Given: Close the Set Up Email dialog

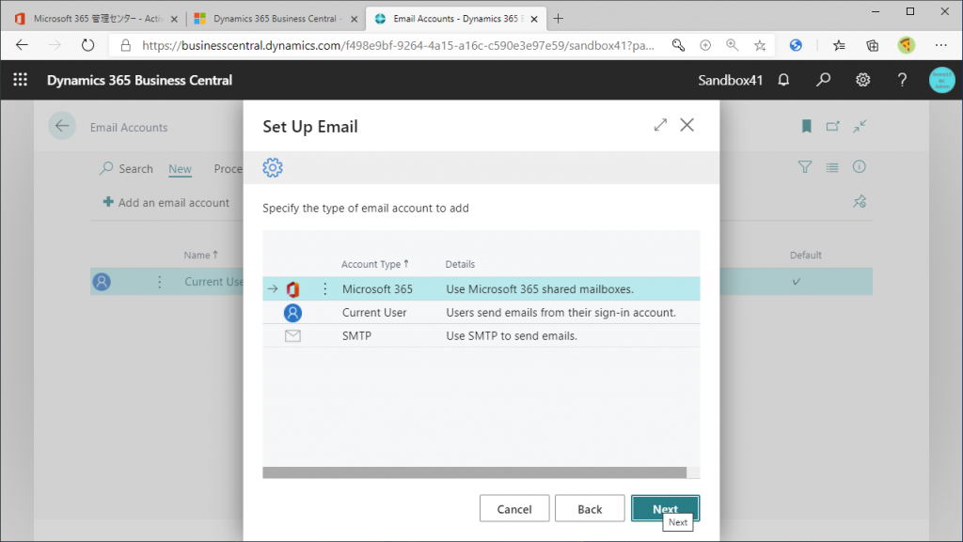Looking at the screenshot, I should [x=687, y=125].
